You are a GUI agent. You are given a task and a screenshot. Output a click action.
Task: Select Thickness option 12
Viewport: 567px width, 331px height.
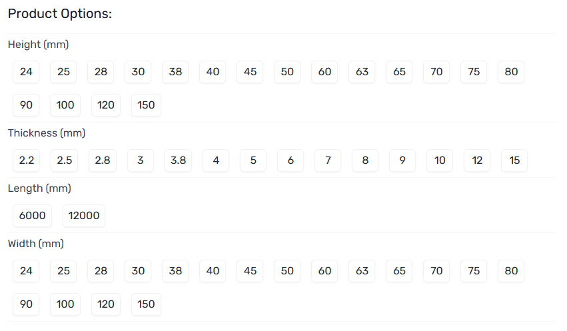(477, 161)
